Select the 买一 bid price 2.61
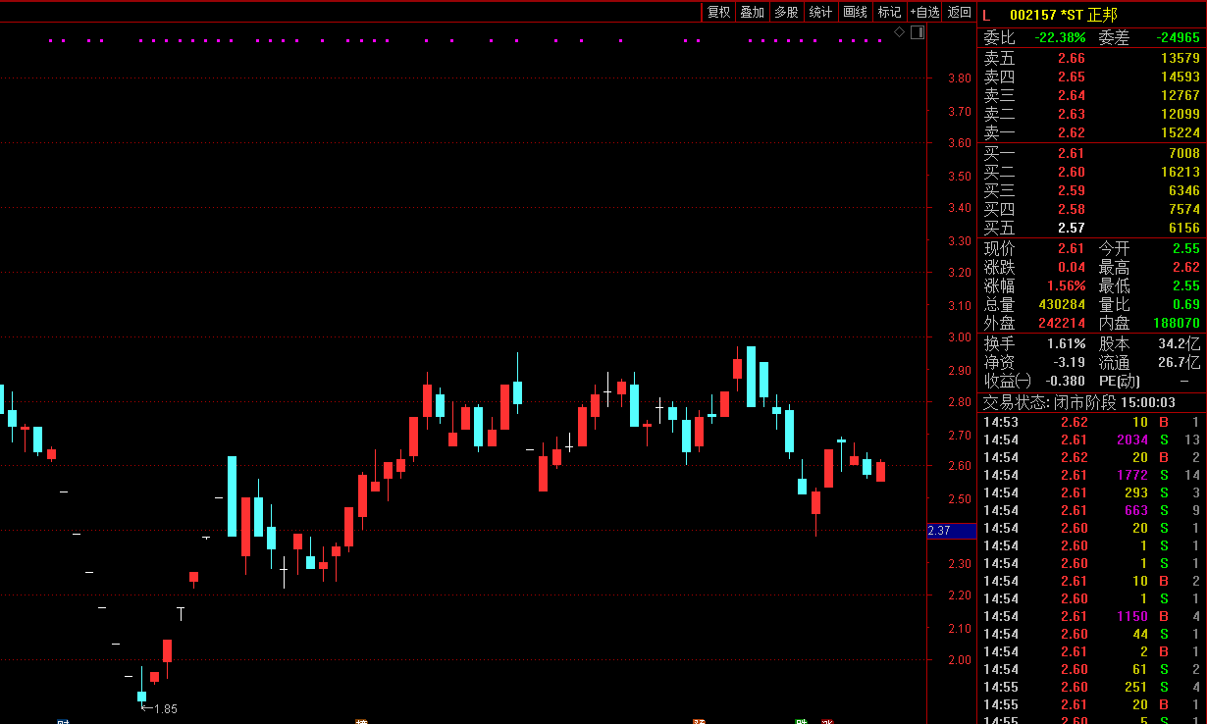This screenshot has height=724, width=1207. (x=1071, y=153)
